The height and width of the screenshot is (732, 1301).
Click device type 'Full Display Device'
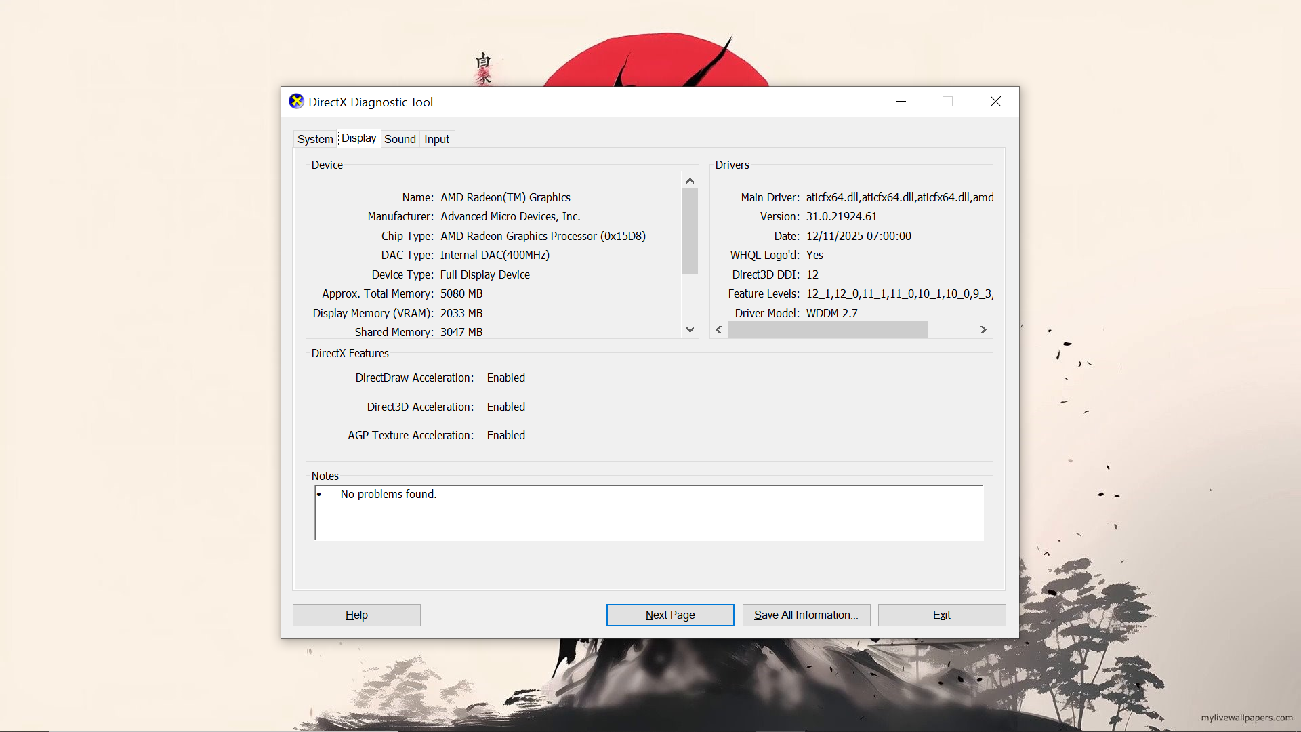coord(485,274)
